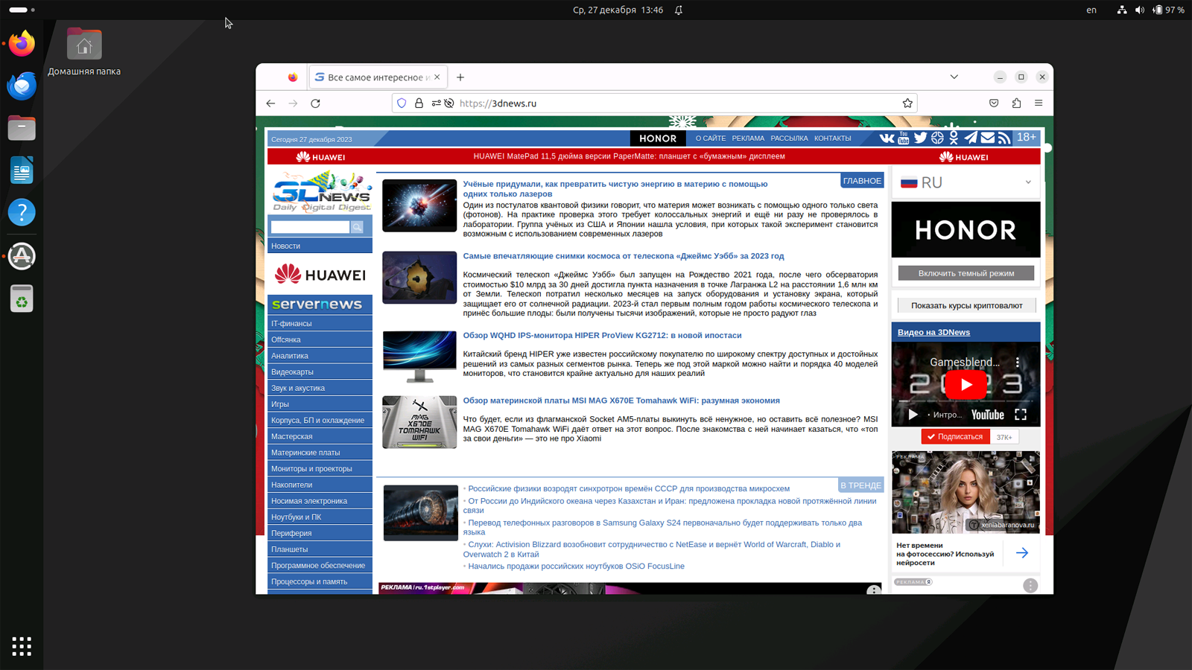Open the Home folder desktop icon

[x=84, y=52]
